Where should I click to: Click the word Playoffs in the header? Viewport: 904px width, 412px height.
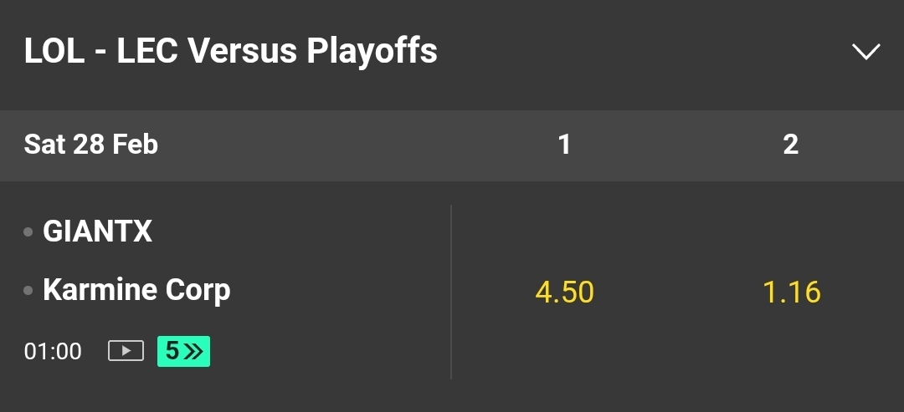pos(372,52)
